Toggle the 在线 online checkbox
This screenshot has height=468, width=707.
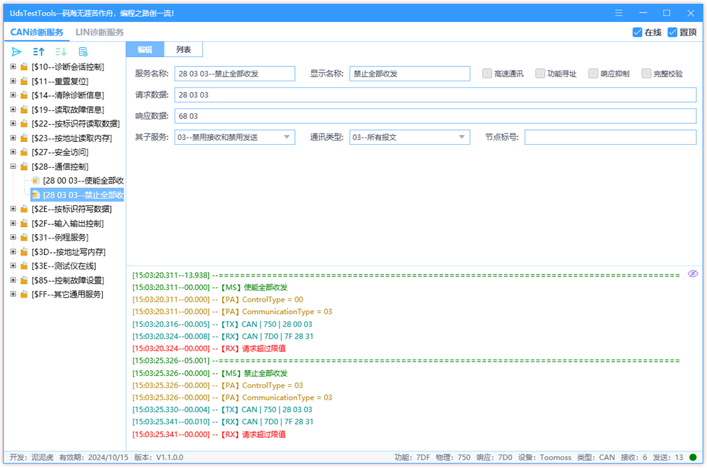click(x=637, y=33)
